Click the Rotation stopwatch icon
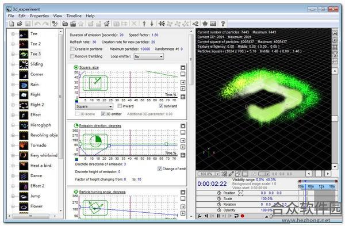The width and height of the screenshot is (345, 226). (219, 204)
